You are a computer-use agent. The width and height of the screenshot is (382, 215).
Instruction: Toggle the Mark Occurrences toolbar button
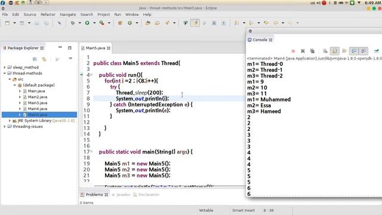195,23
